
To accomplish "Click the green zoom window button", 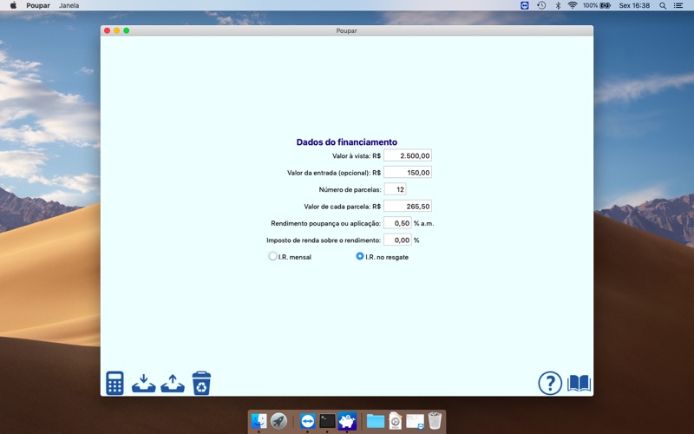I will (x=127, y=30).
